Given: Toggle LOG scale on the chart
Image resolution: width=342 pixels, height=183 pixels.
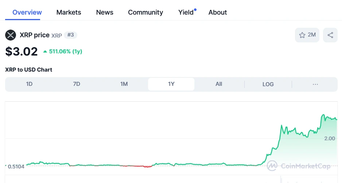Looking at the screenshot, I should 268,84.
